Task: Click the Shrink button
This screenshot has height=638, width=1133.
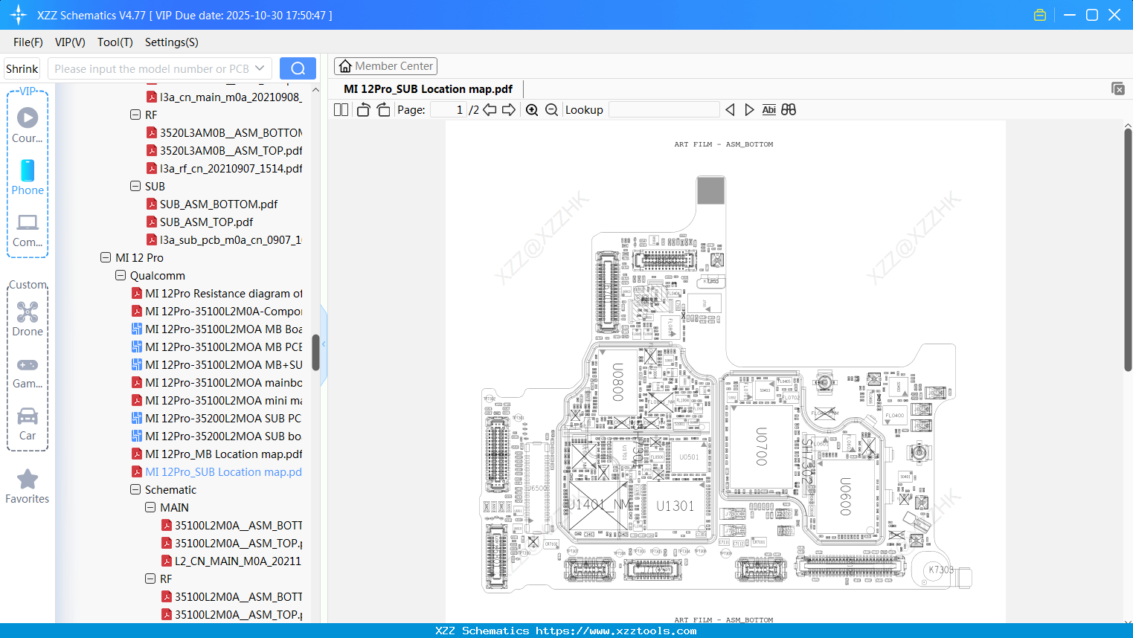Action: (22, 68)
